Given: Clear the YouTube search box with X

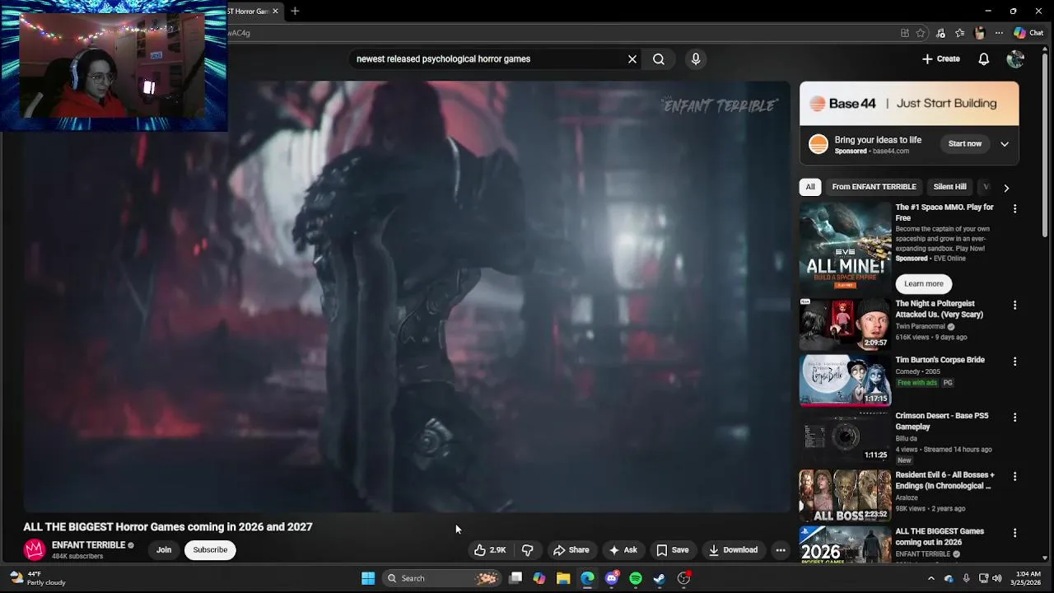Looking at the screenshot, I should pos(632,59).
